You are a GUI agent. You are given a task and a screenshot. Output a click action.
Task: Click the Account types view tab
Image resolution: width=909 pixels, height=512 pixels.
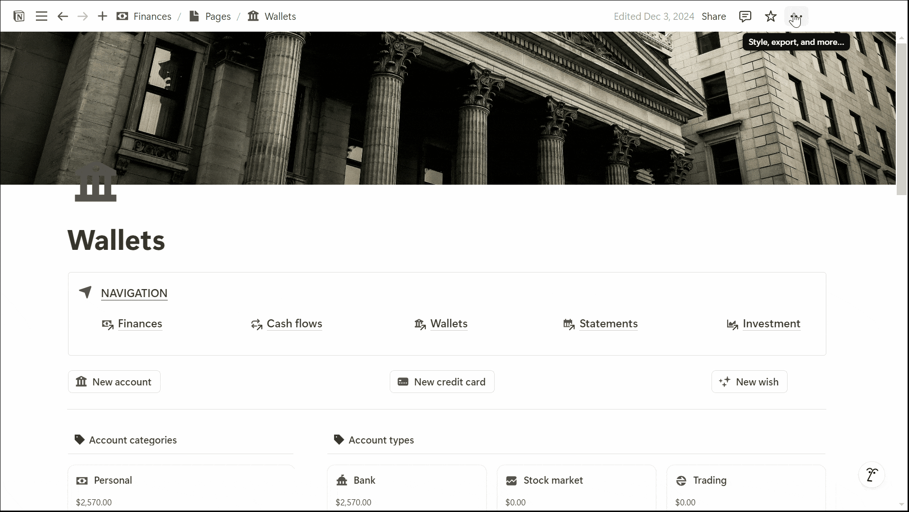point(374,440)
